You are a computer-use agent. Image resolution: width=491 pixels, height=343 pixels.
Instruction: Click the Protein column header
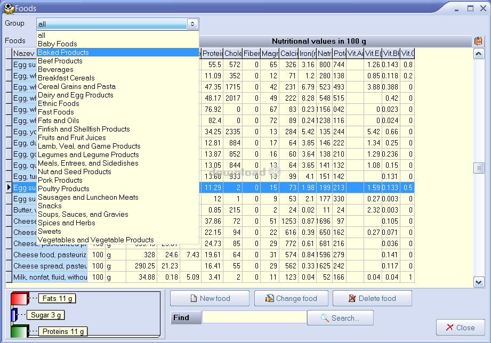[x=212, y=53]
